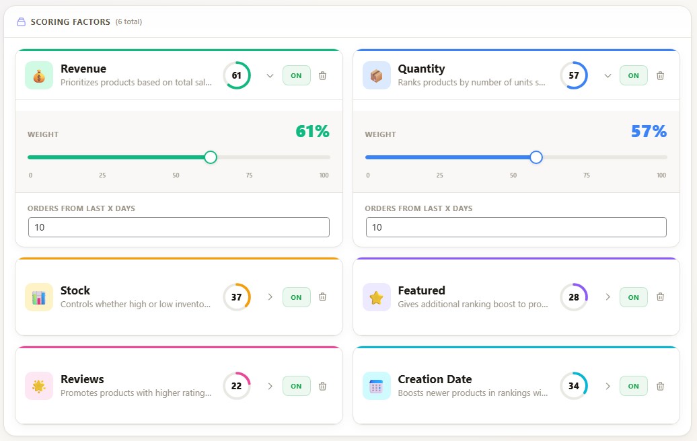Collapse the Revenue factor panel
The image size is (697, 441).
pos(270,76)
